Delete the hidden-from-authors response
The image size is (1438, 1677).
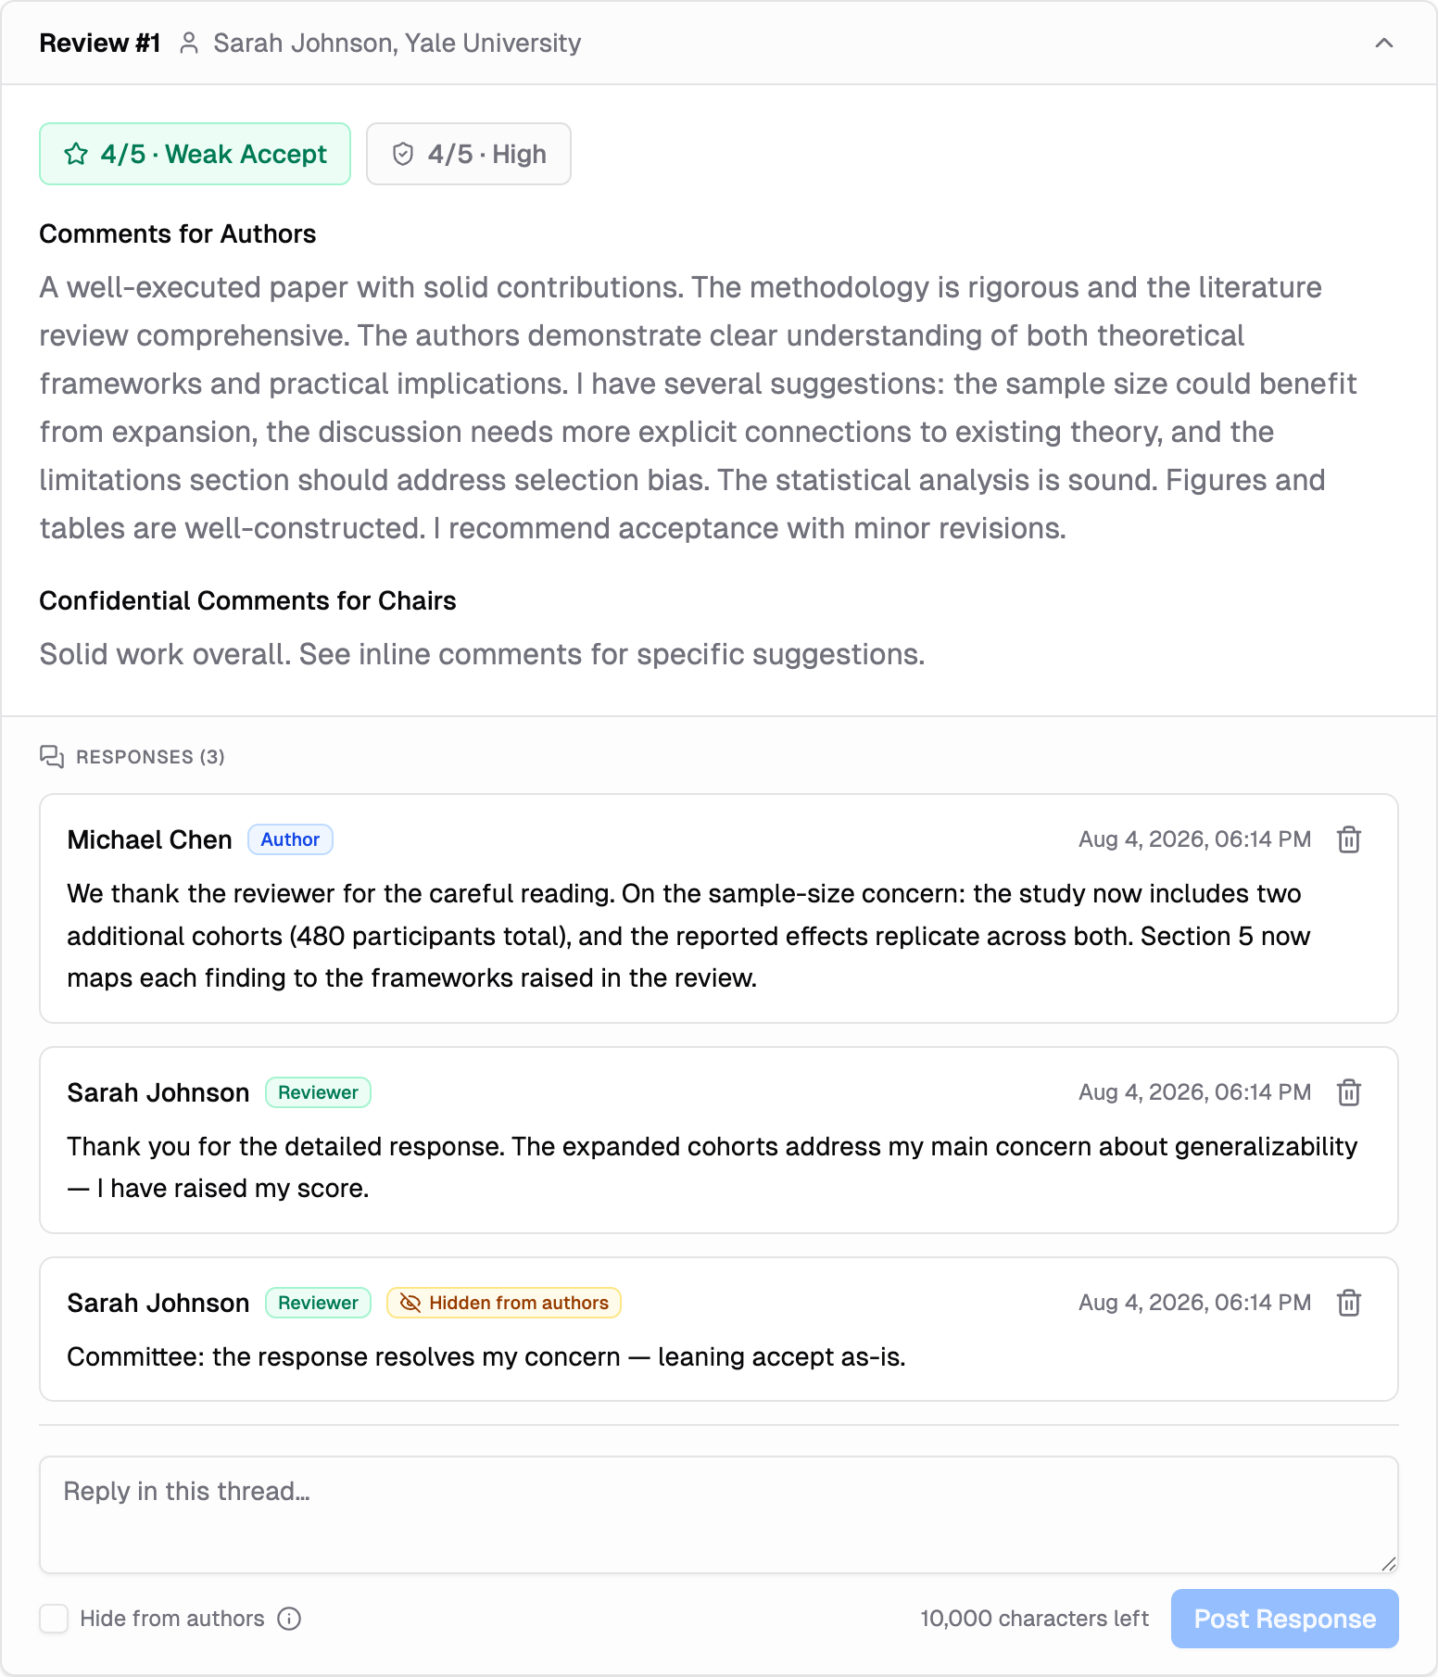point(1349,1303)
